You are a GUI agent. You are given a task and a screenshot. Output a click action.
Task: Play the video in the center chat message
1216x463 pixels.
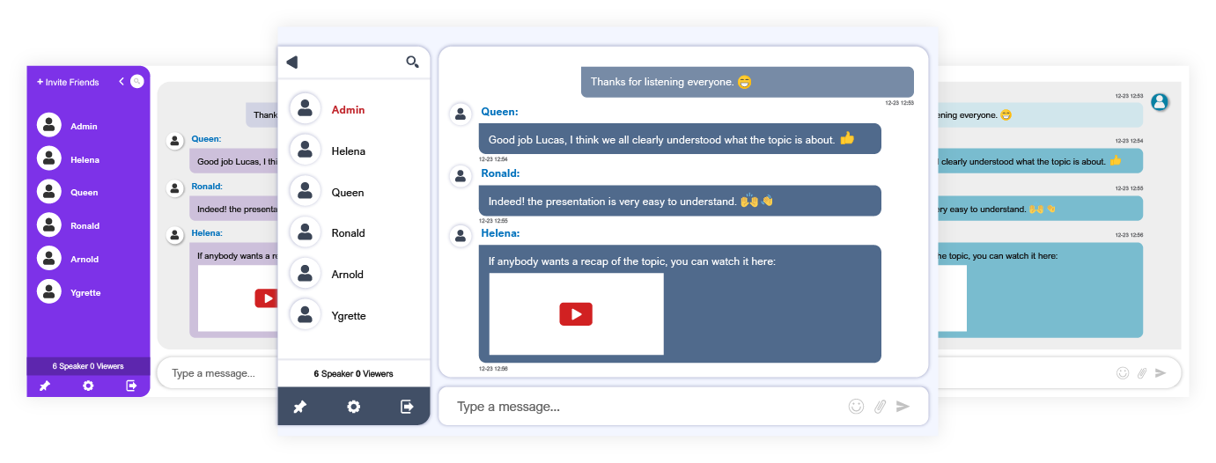point(576,313)
